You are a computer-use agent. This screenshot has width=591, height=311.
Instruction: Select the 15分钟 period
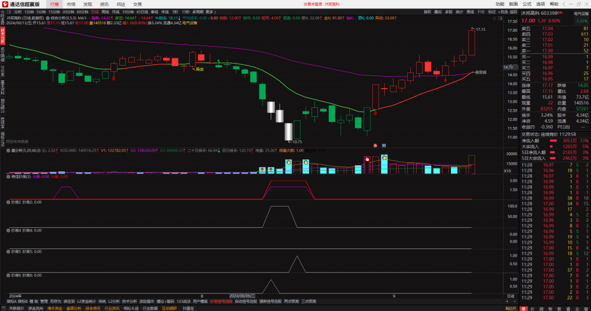coord(54,12)
